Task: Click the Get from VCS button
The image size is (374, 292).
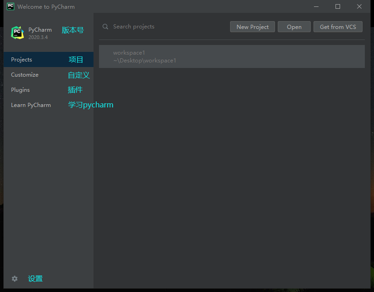Action: tap(338, 27)
